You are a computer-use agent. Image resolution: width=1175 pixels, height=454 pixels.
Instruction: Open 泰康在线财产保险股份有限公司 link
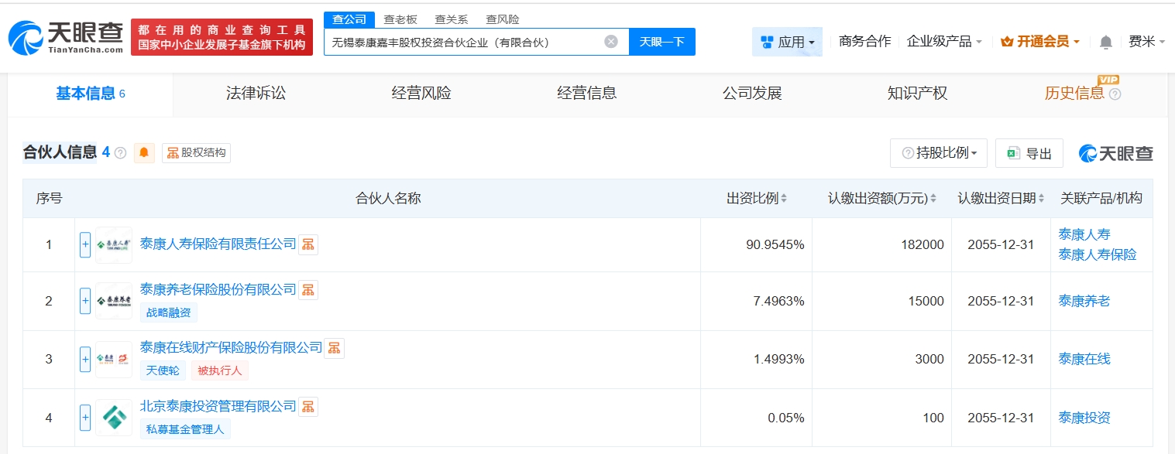[x=231, y=347]
